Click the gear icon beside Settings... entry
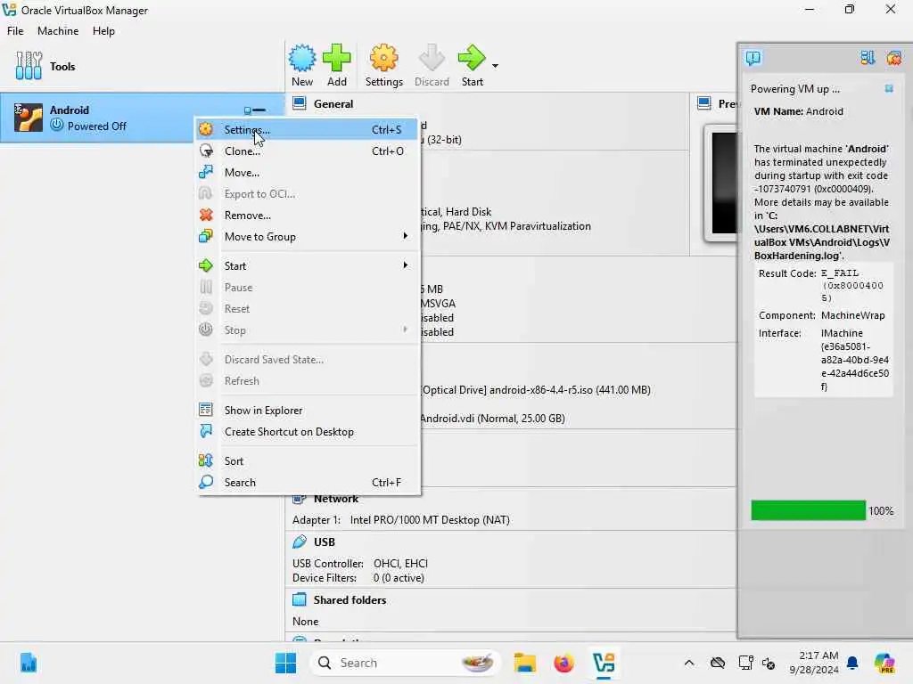The height and width of the screenshot is (684, 913). (x=206, y=129)
